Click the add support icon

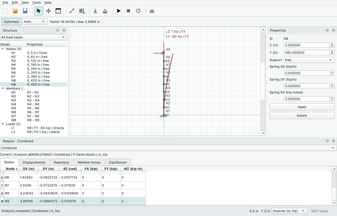click(105, 11)
